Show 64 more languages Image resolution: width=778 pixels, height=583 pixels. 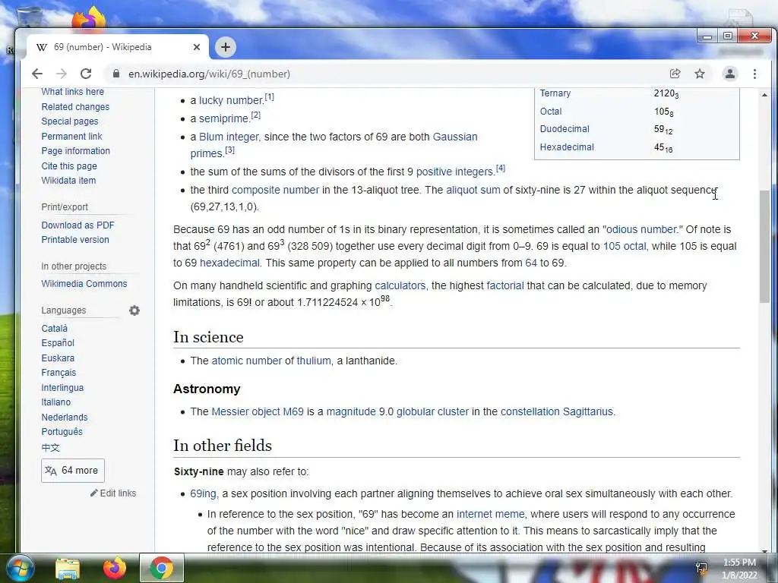click(73, 471)
